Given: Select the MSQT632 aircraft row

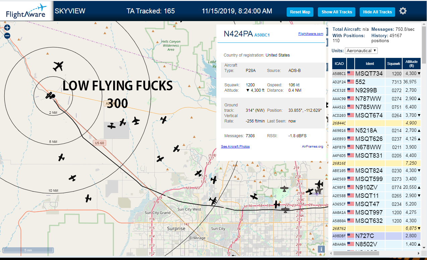Looking at the screenshot, I should pos(376,221).
